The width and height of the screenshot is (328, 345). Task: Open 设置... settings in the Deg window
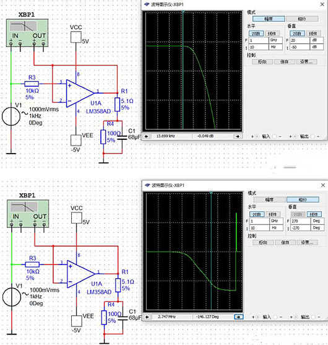coord(307,242)
